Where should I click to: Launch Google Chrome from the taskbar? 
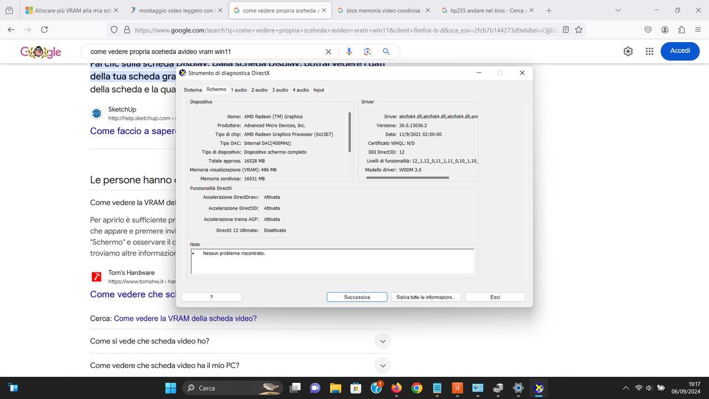coord(417,388)
